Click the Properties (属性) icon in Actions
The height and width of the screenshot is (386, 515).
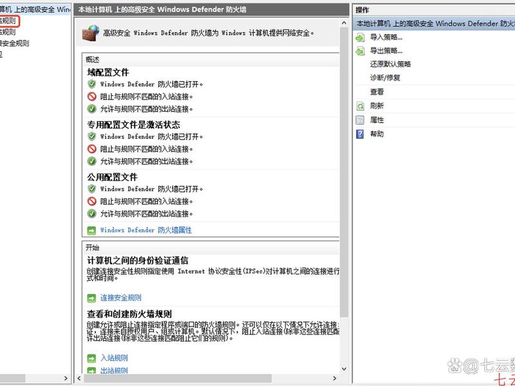click(x=360, y=120)
